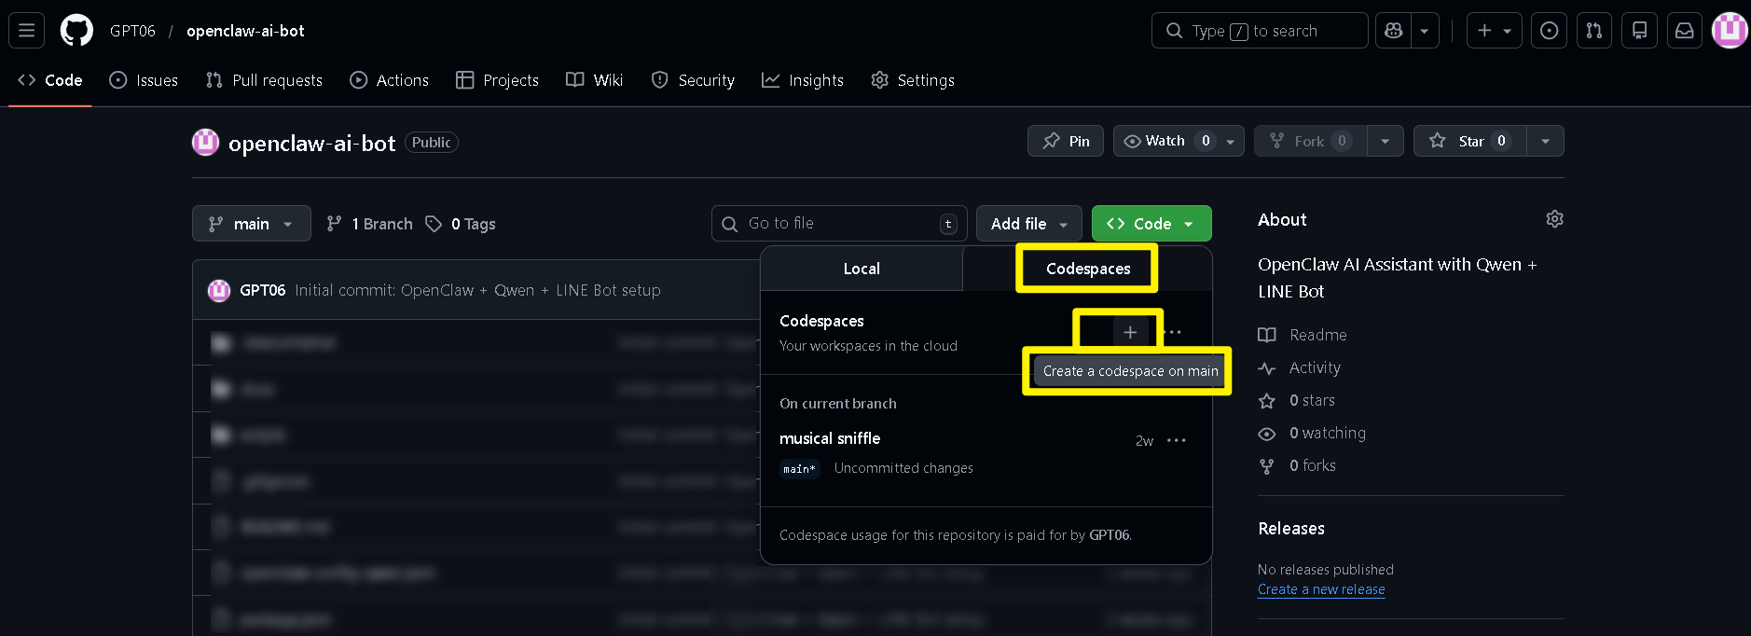Open options menu for musical sniffle codespace

point(1177,440)
